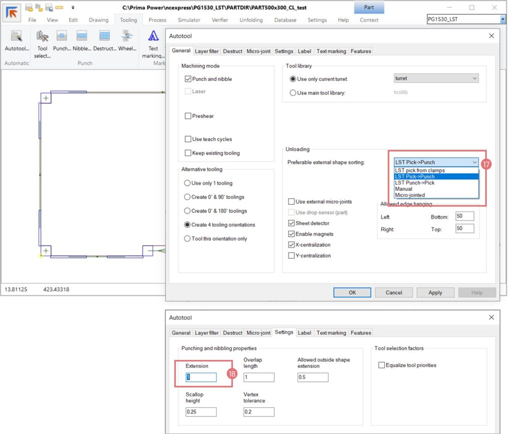The image size is (513, 434).
Task: Open the Autotool ribbon icon
Action: click(17, 37)
